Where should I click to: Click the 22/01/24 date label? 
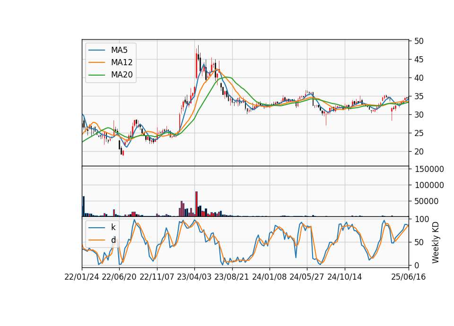pos(82,277)
